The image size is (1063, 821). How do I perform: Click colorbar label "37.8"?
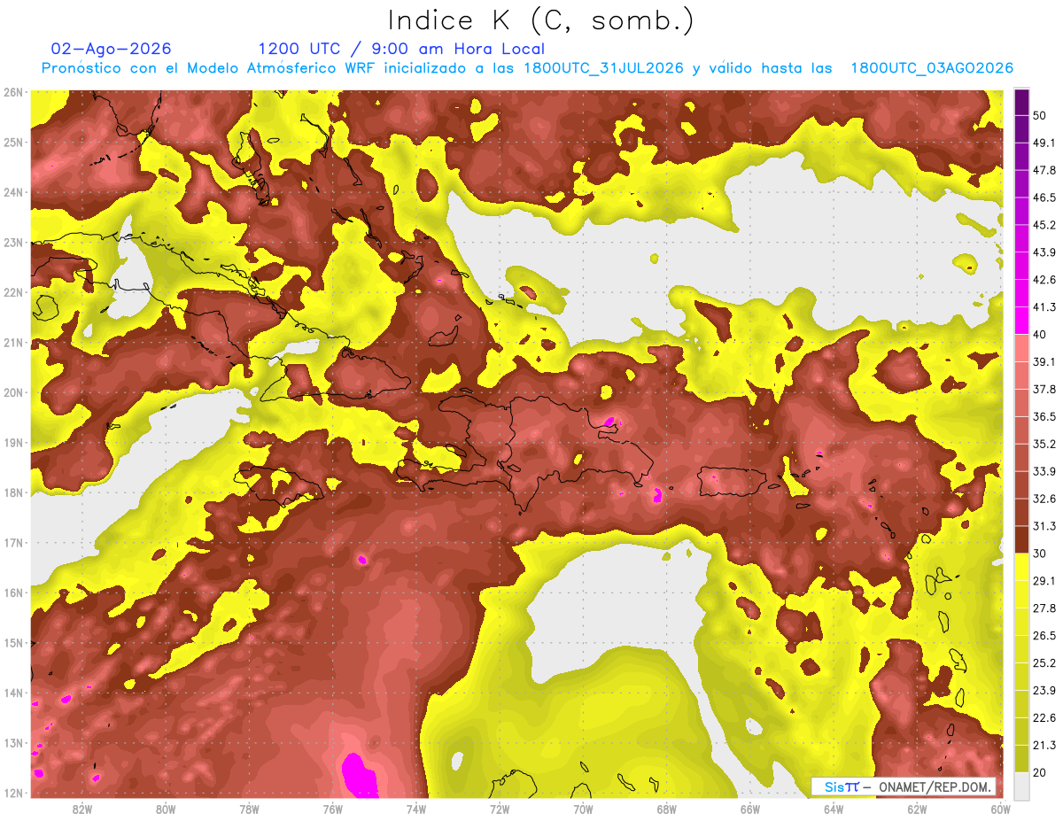point(1044,389)
